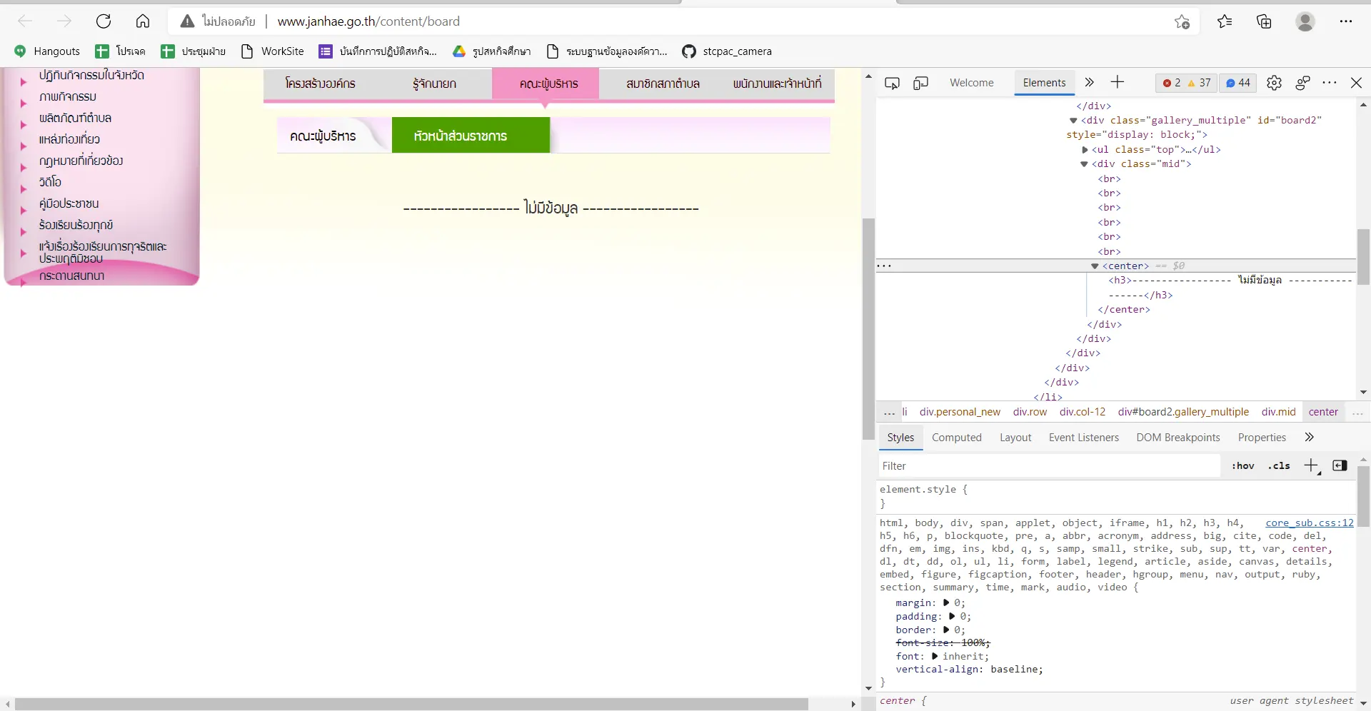Viewport: 1371px width, 711px height.
Task: Open the 44 issues counter
Action: (x=1238, y=83)
